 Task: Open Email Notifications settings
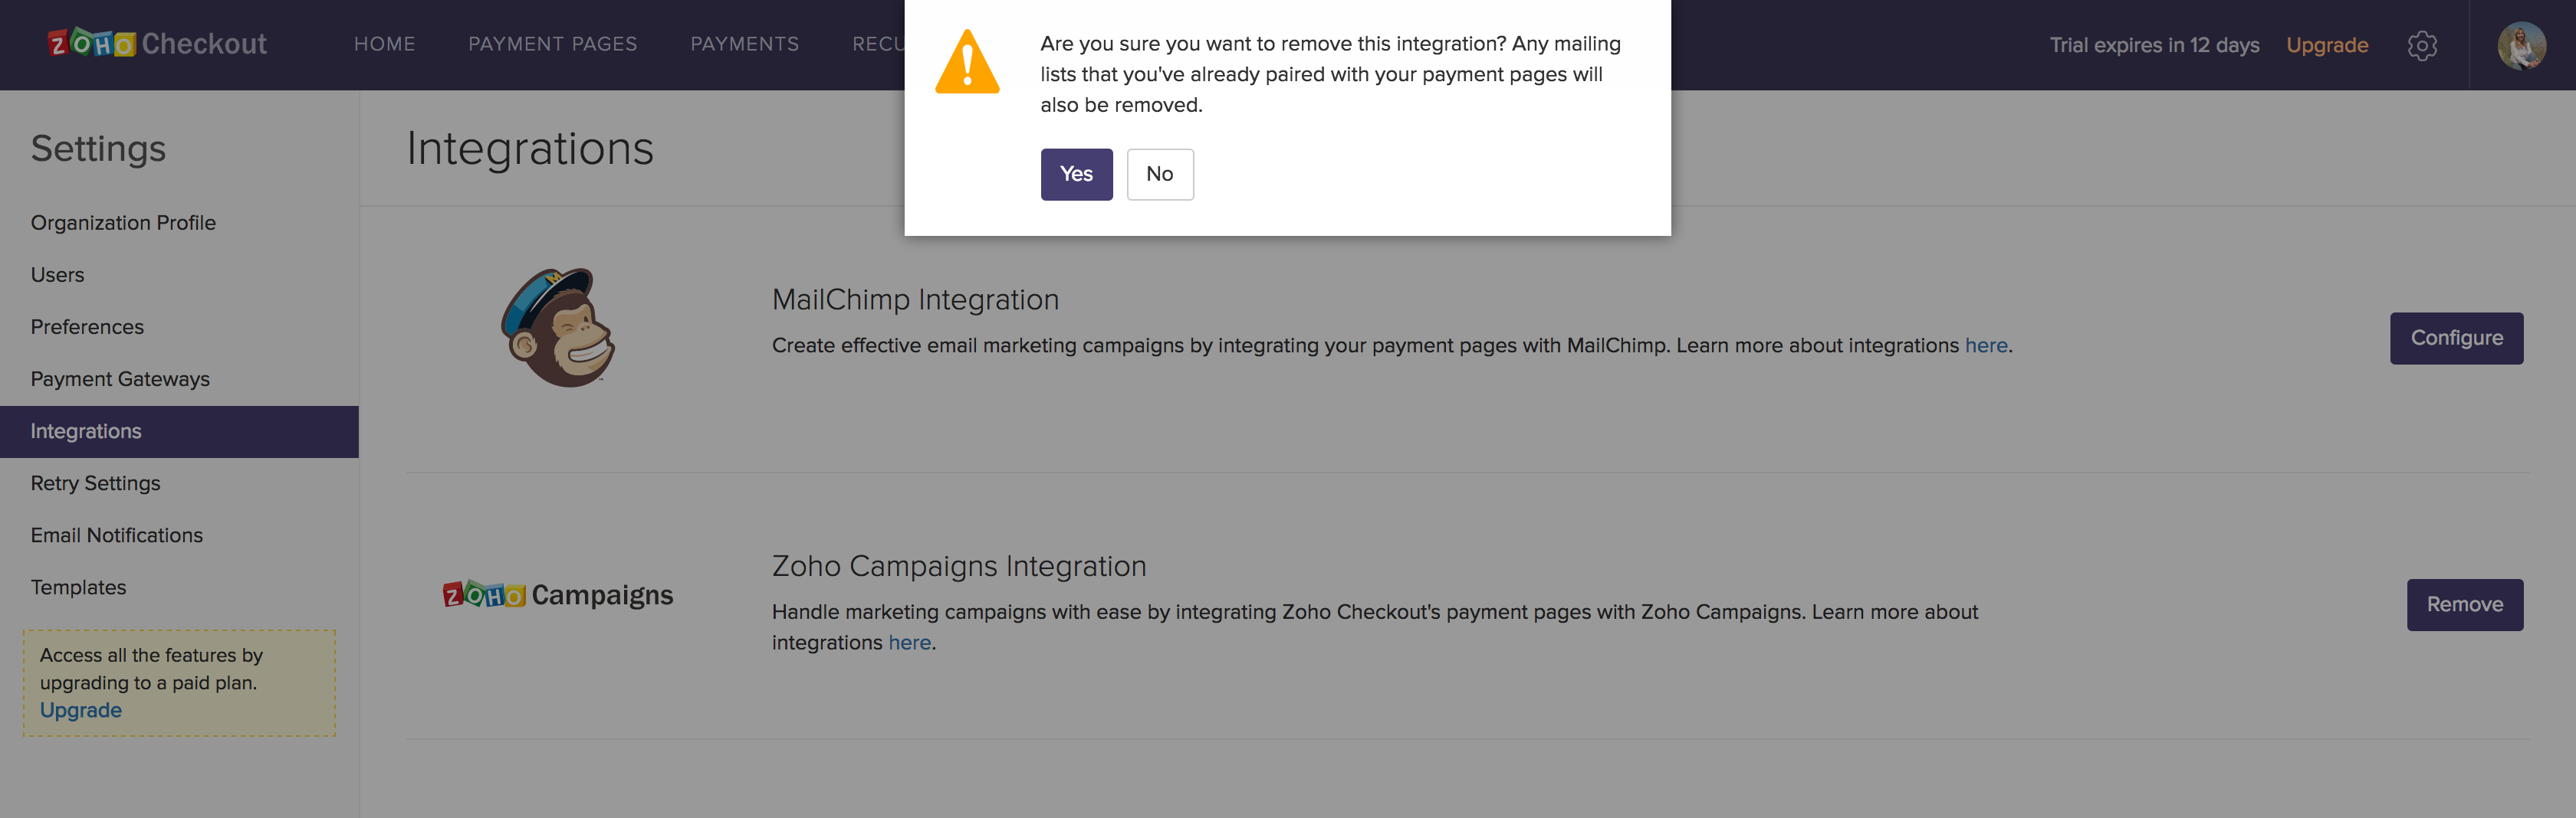pos(116,535)
